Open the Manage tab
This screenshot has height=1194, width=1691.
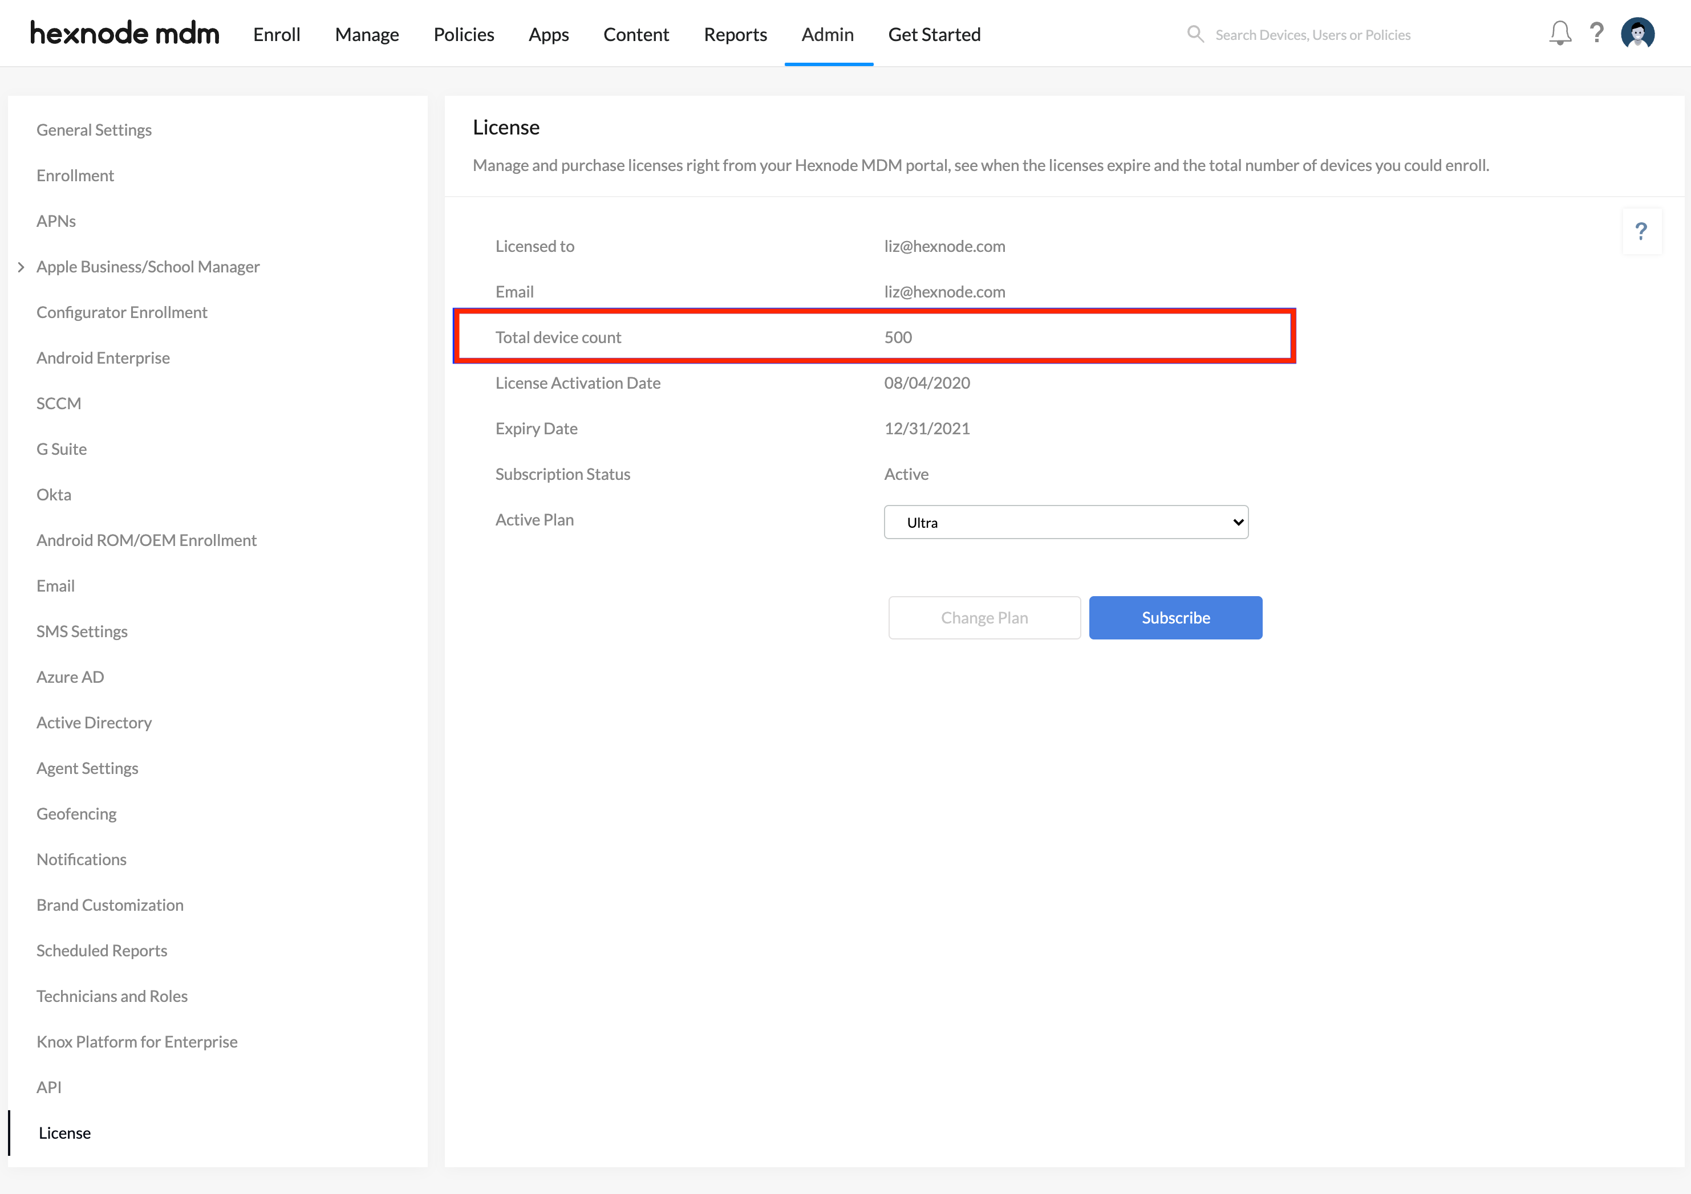point(367,35)
